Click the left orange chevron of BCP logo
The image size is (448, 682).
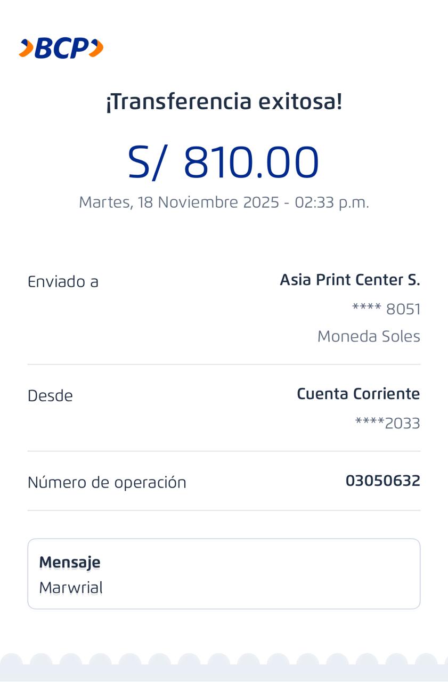(26, 48)
